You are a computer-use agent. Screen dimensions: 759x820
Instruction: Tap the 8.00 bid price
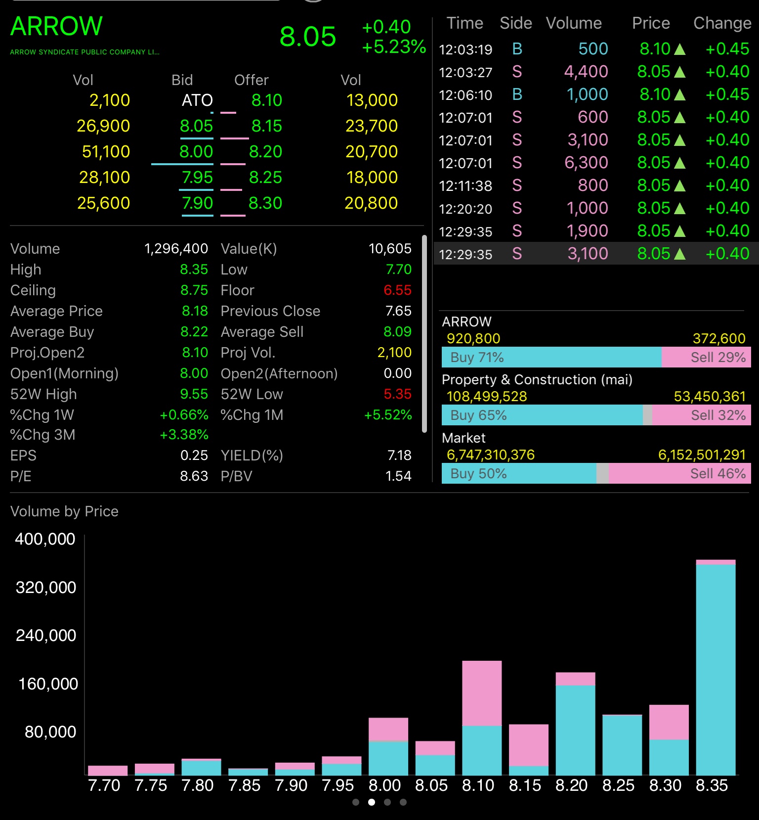coord(196,152)
